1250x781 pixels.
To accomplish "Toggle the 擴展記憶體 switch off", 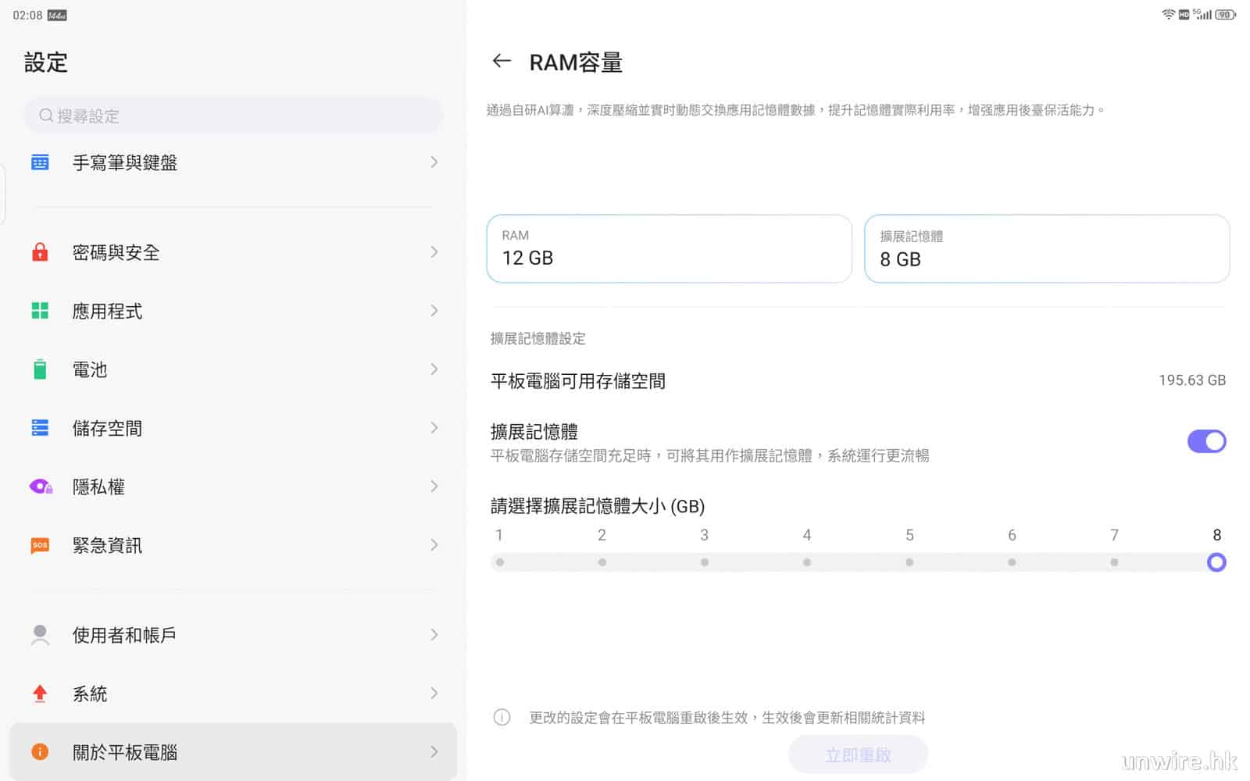I will click(1206, 441).
